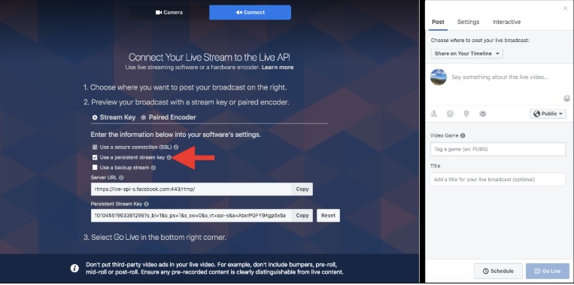Screen dimensions: 574x285
Task: Open the Public audience selector dropdown
Action: pyautogui.click(x=548, y=114)
